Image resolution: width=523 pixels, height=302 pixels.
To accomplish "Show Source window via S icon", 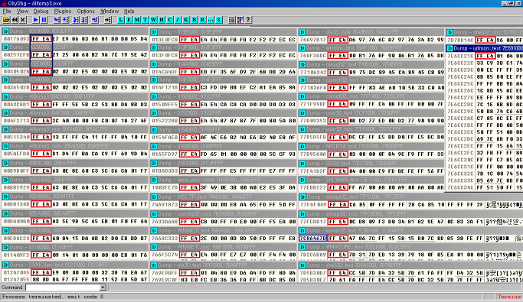I will point(219,20).
